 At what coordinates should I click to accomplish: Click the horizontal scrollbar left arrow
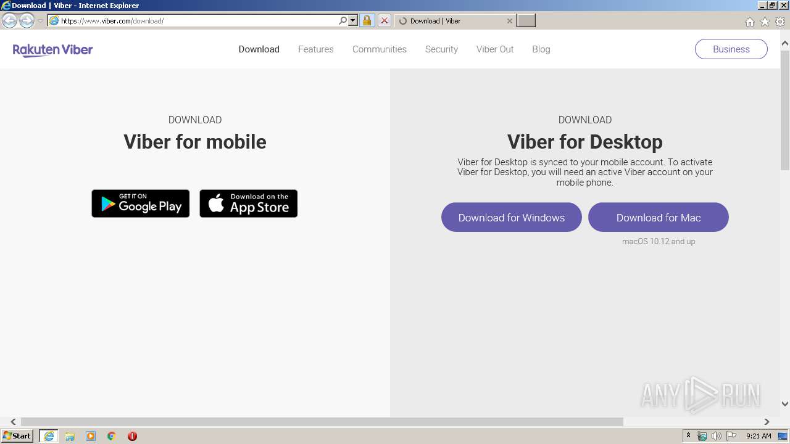[13, 422]
